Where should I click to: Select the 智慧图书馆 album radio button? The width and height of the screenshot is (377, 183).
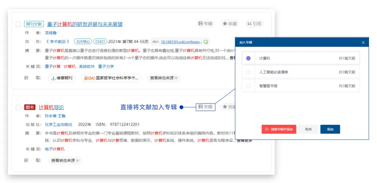point(248,86)
